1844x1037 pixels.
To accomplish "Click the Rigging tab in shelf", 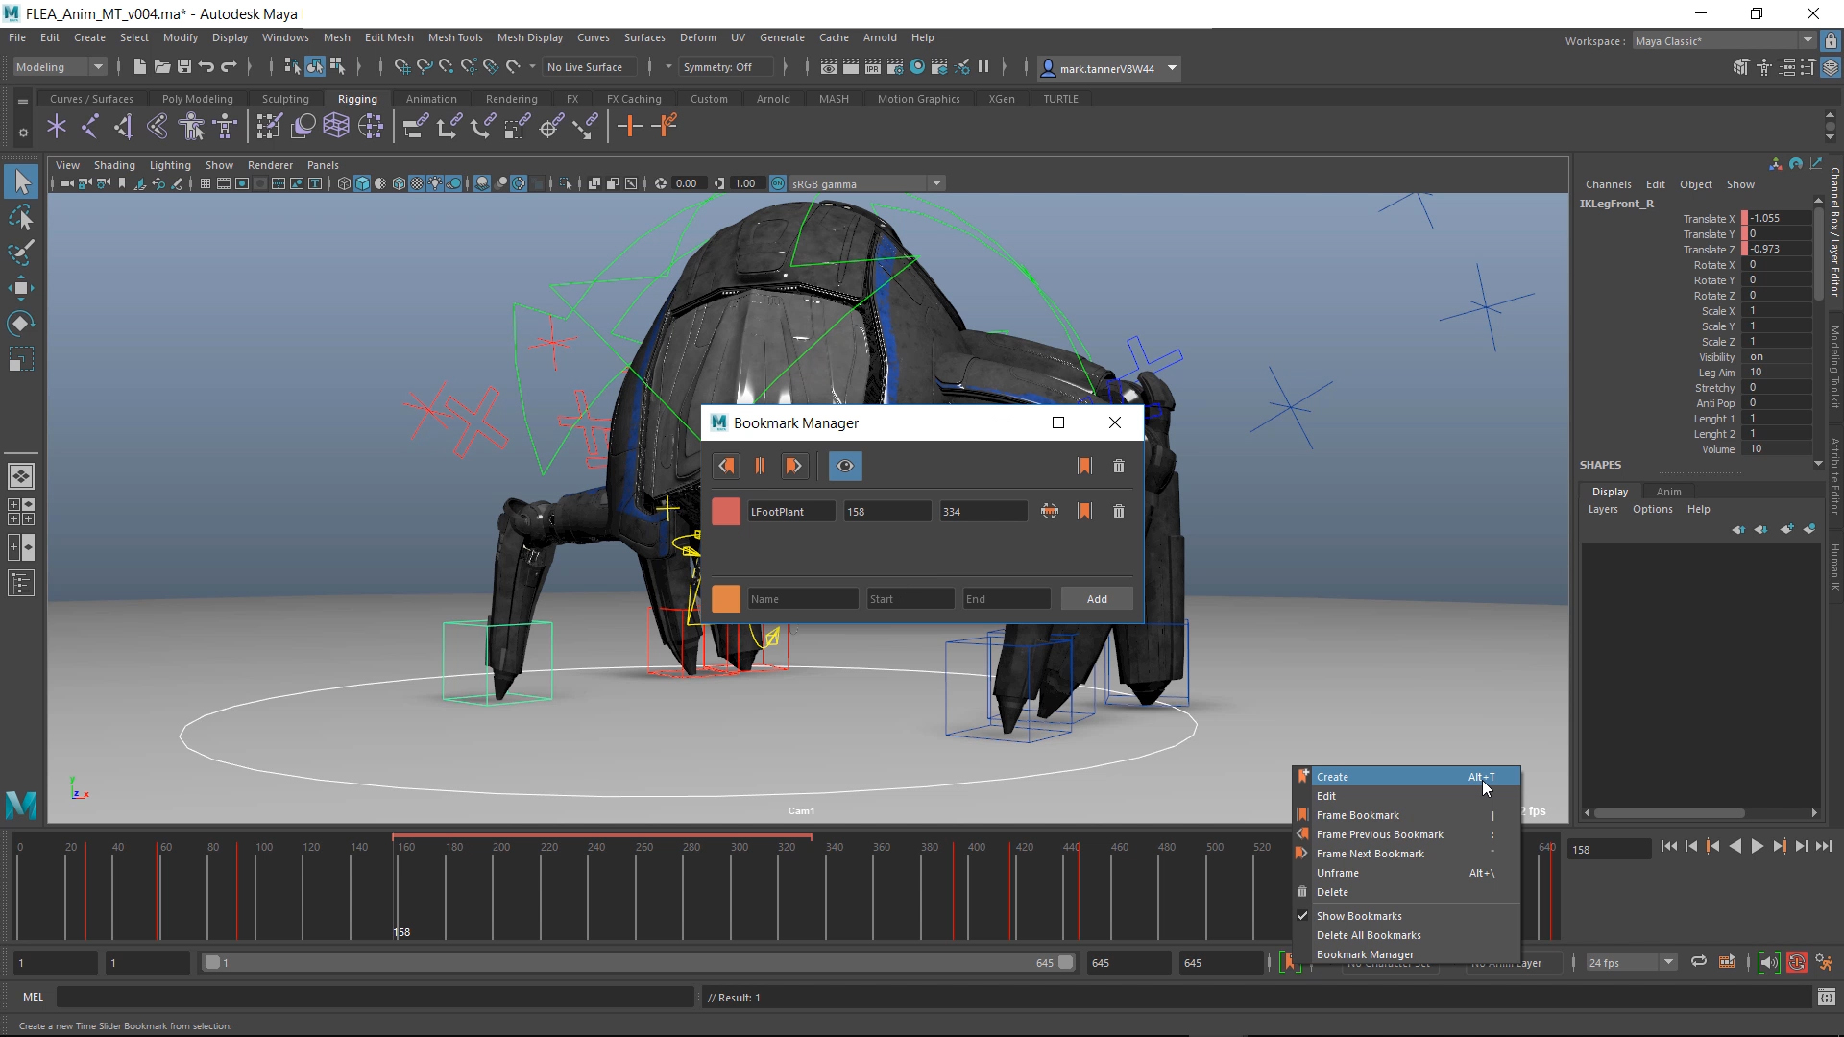I will pyautogui.click(x=354, y=98).
